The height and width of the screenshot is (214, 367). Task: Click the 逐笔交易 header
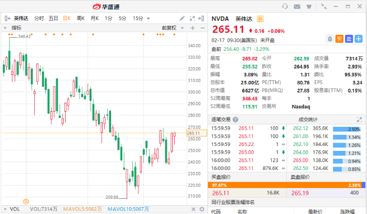[x=221, y=119]
